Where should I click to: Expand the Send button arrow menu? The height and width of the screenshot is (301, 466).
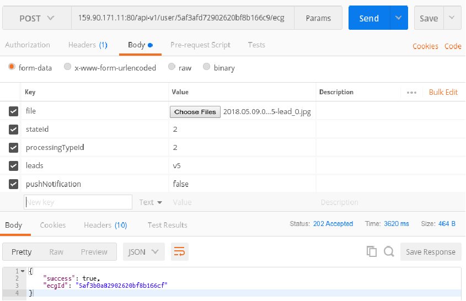click(x=399, y=18)
